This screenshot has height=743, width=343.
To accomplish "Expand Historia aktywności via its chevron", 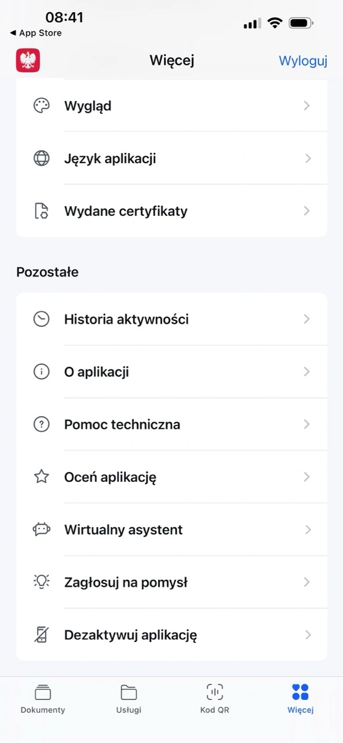I will [307, 319].
